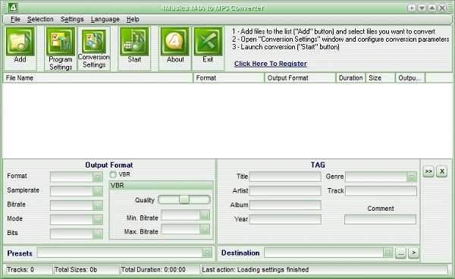This screenshot has width=455, height=279.
Task: Open the Selection menu
Action: 40,19
